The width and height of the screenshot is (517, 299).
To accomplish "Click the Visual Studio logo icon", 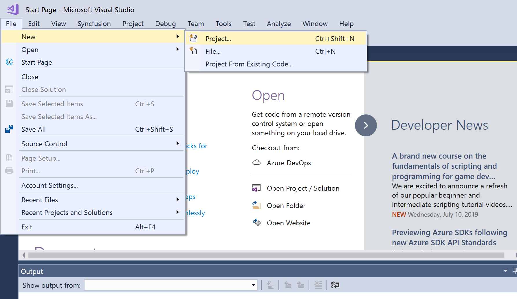I will (13, 9).
